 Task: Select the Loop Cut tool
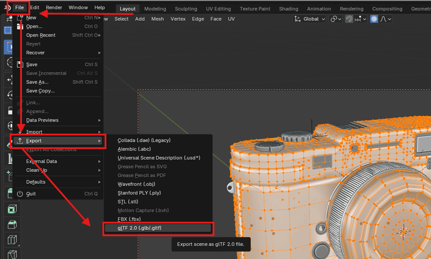[x=11, y=240]
